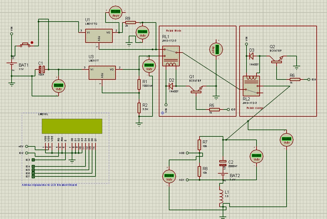
Task: Click the Arduino Alphanumeric LCD Breakout Board label
Action: coord(49,185)
